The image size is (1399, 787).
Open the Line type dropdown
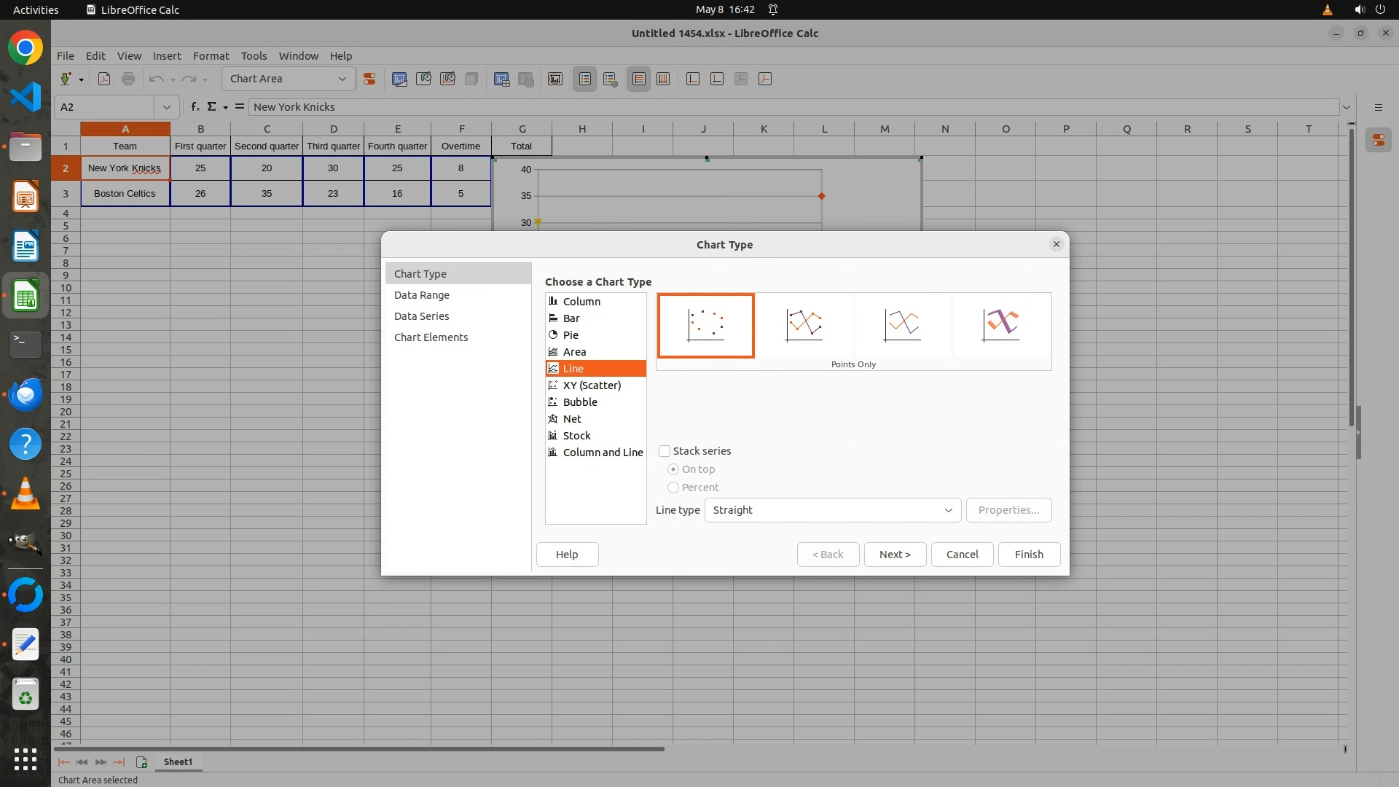pos(832,510)
